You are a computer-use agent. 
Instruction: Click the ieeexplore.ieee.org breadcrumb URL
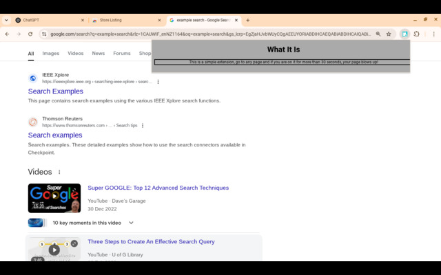pos(97,82)
